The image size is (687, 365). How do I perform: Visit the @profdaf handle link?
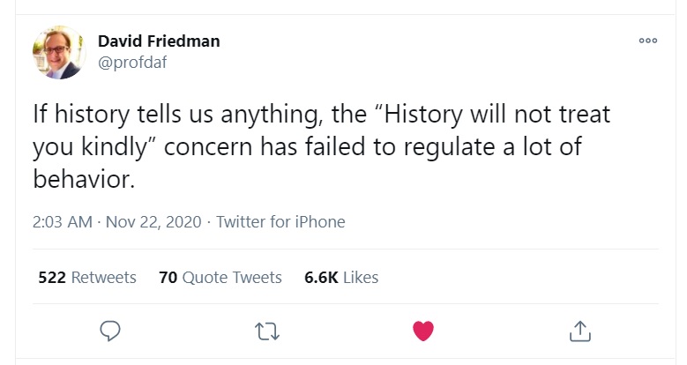132,62
